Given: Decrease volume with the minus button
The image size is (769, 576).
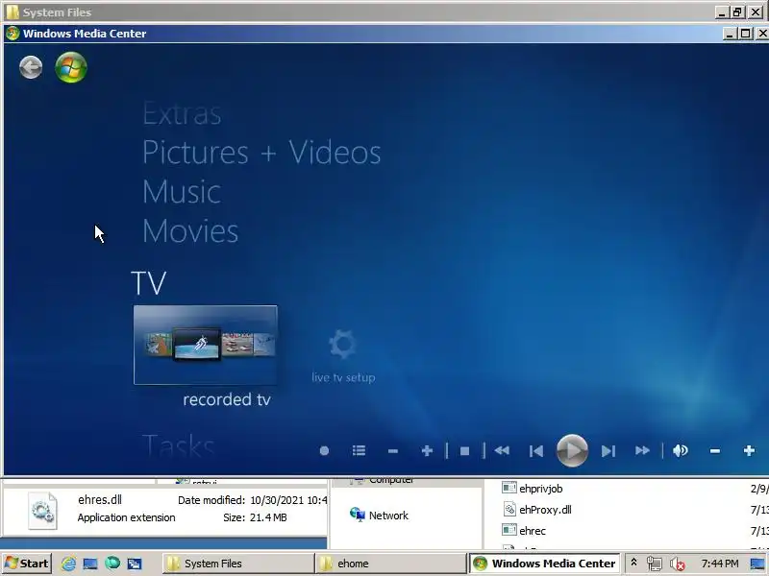Looking at the screenshot, I should coord(715,451).
